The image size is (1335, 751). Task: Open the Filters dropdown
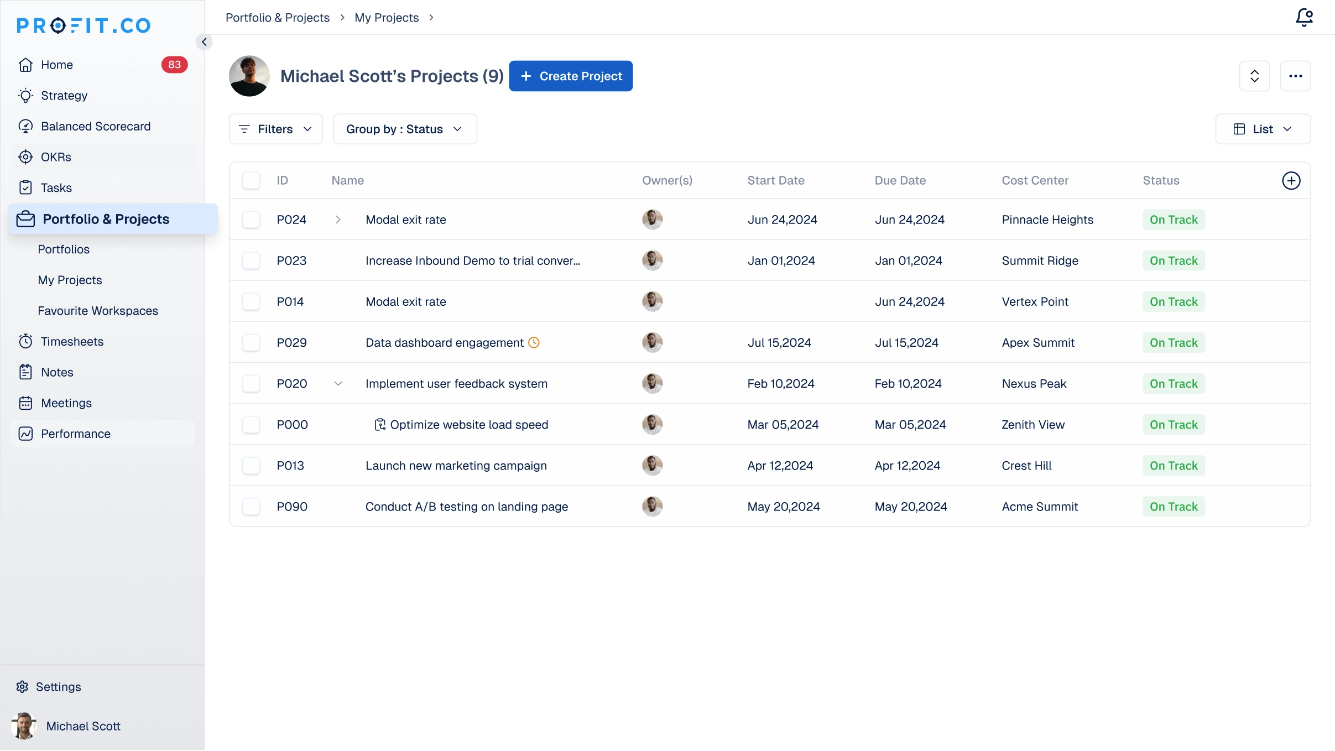click(275, 129)
